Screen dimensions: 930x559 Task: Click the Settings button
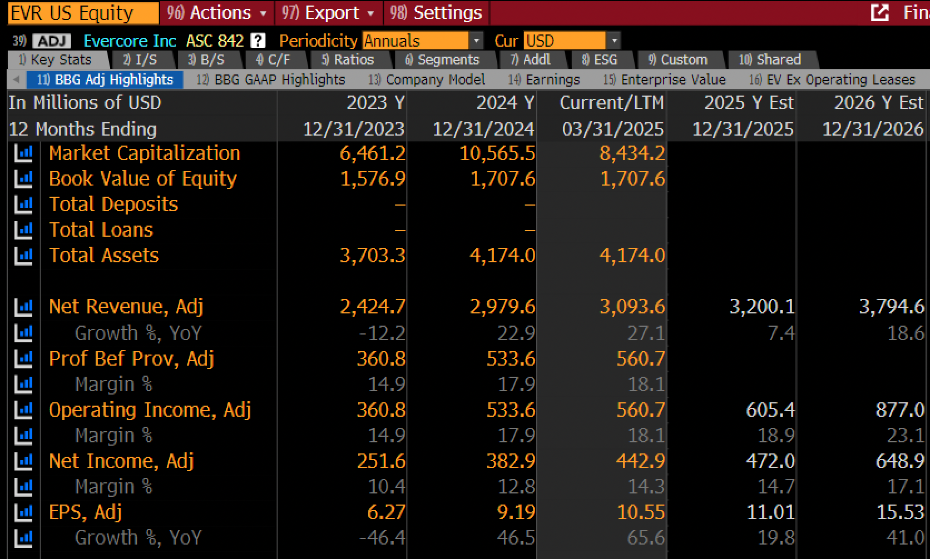pyautogui.click(x=436, y=13)
